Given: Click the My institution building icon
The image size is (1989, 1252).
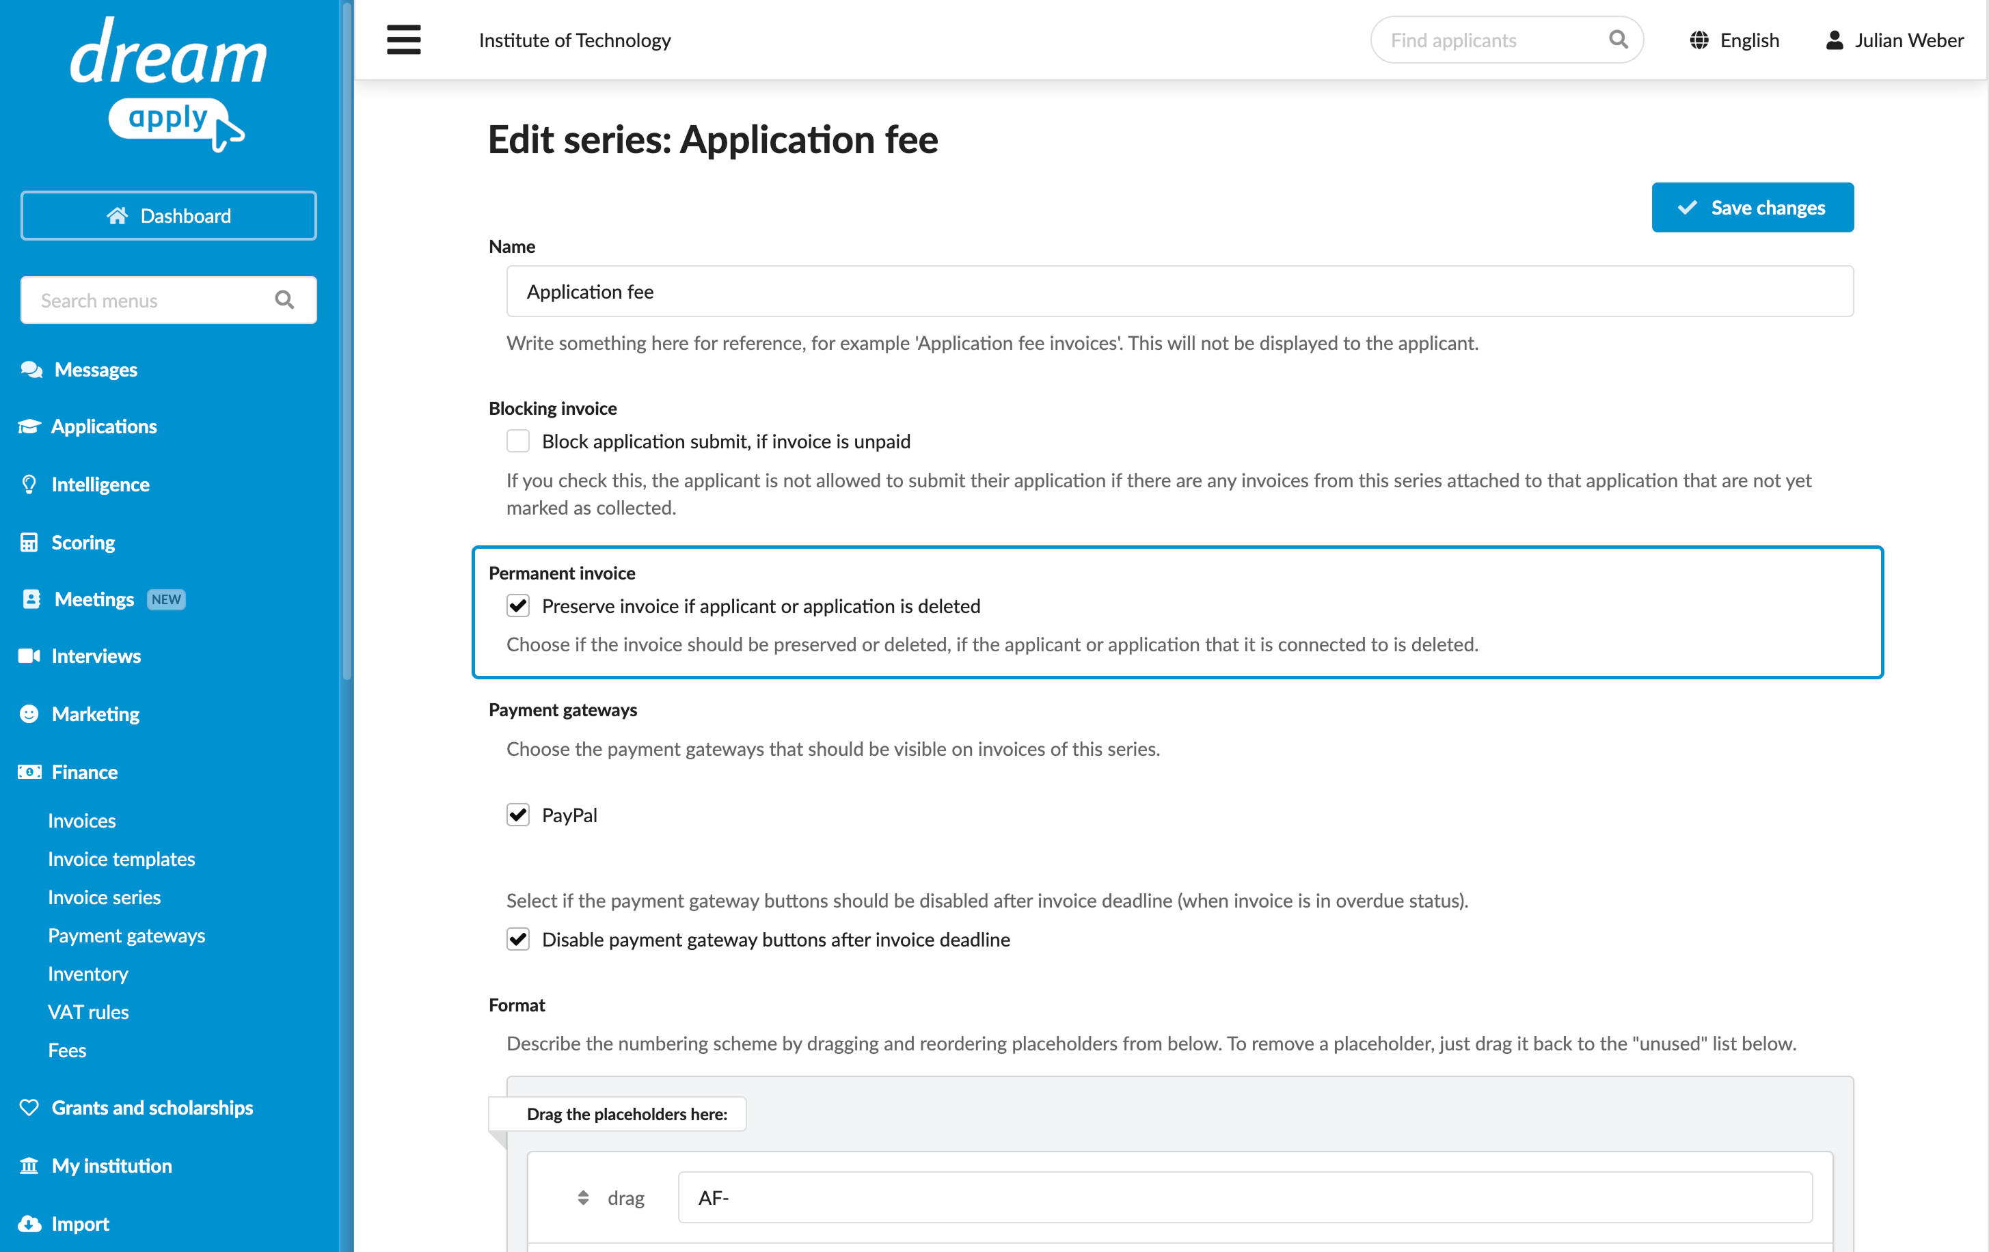Looking at the screenshot, I should click(29, 1165).
